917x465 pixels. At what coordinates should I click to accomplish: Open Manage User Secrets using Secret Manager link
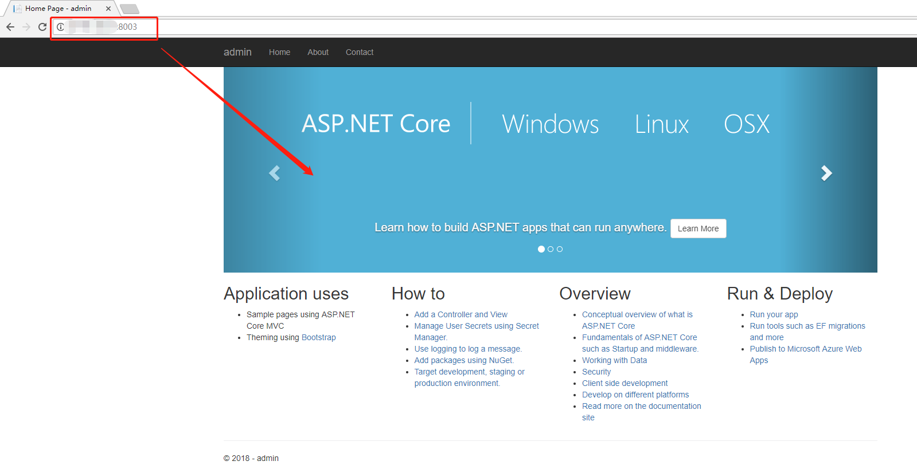point(477,332)
